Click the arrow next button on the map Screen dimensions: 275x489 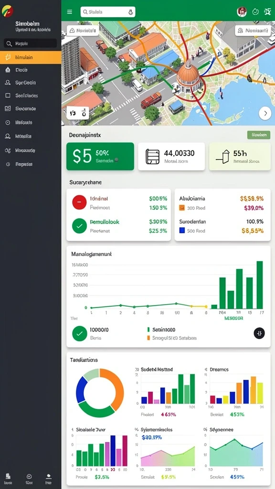tap(265, 113)
